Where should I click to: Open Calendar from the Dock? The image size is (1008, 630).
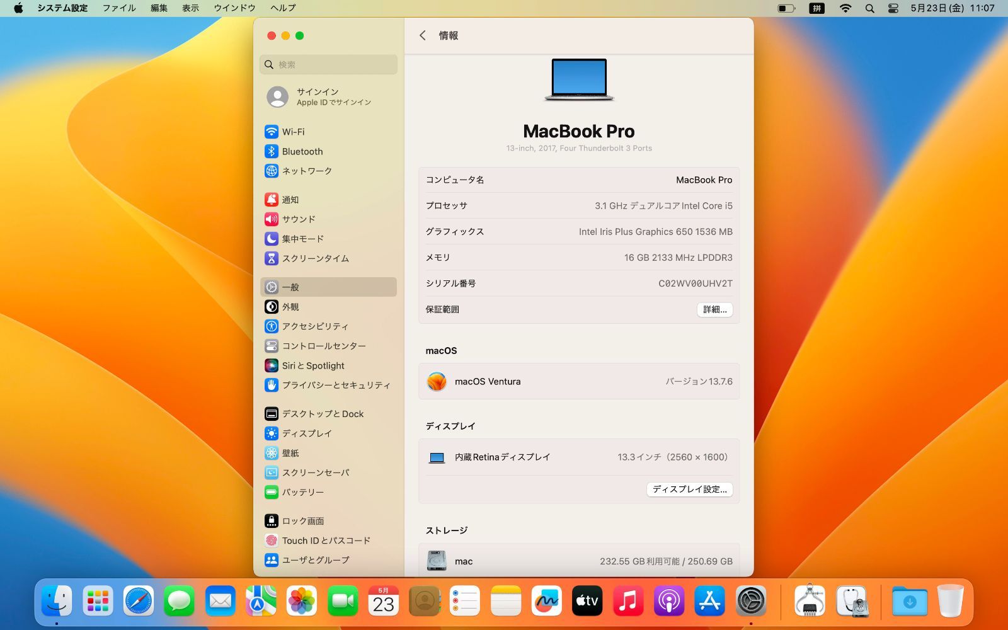pyautogui.click(x=384, y=601)
